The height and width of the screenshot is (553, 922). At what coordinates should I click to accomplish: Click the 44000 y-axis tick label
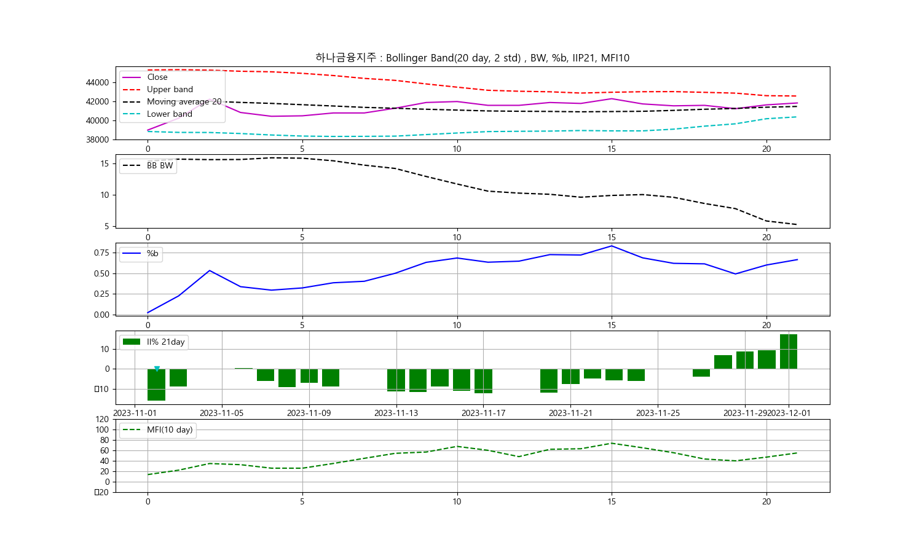[98, 82]
